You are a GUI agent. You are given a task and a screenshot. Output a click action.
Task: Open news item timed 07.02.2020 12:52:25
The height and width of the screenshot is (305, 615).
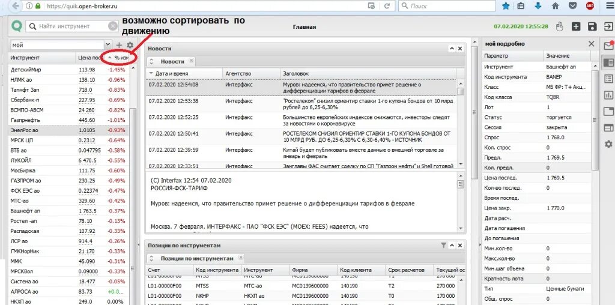300,120
